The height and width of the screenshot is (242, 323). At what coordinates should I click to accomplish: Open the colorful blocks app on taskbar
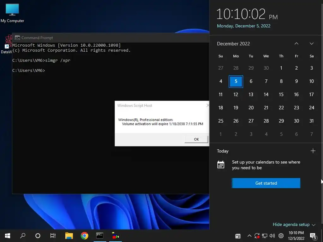pos(115,236)
